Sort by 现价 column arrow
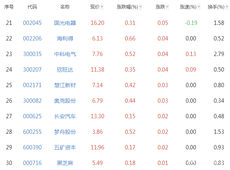Viewport: 230px width, 170px height. tap(102, 7)
